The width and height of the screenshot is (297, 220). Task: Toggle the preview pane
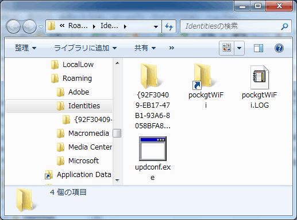point(259,48)
